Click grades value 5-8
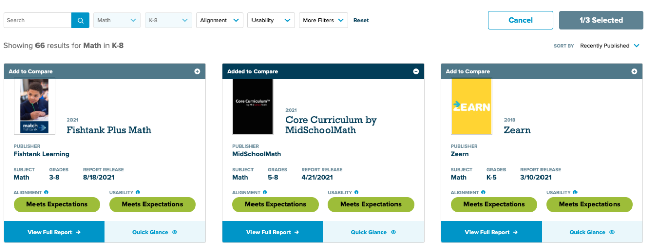 point(273,177)
